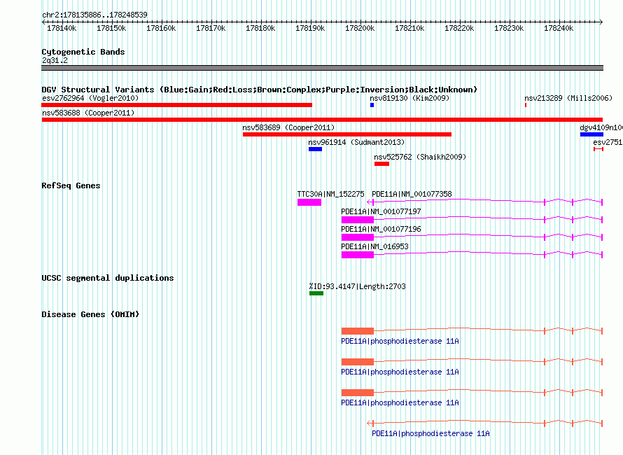Click the green segmental duplication bar
This screenshot has height=455, width=623.
click(316, 293)
